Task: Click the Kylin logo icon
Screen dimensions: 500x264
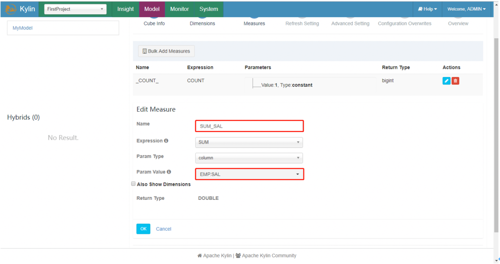Action: (x=11, y=9)
